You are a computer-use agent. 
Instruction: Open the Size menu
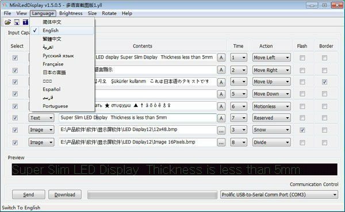[92, 13]
